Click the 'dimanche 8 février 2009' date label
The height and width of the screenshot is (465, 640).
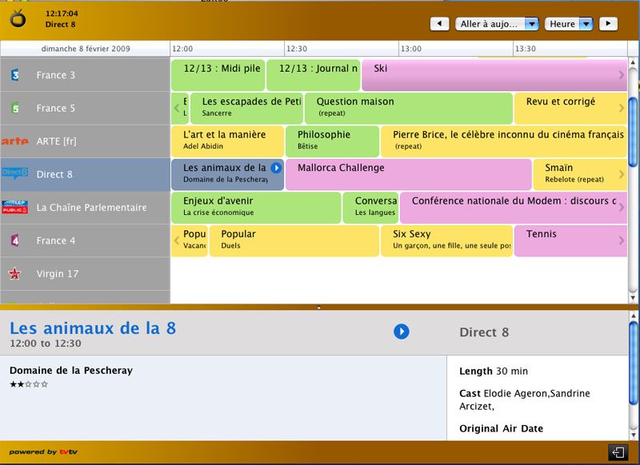pyautogui.click(x=86, y=49)
